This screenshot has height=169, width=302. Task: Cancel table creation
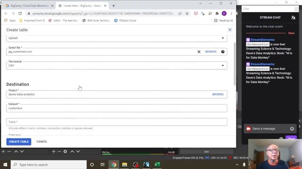(x=42, y=142)
